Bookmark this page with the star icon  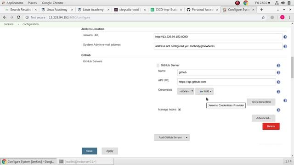pos(263,17)
